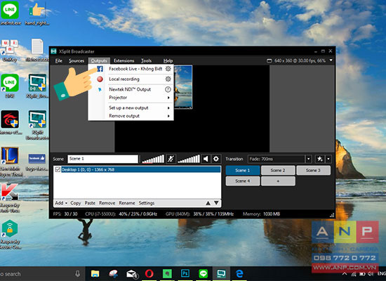
Task: Close the Outputs menu
Action: point(99,60)
